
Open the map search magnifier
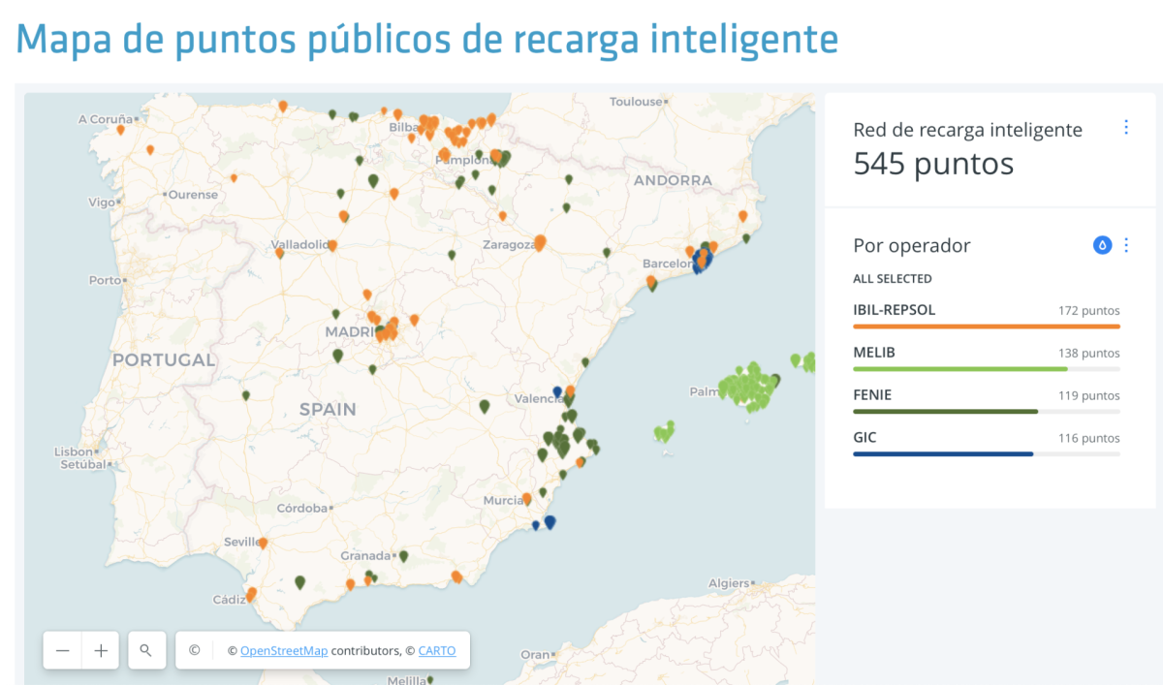tap(146, 650)
